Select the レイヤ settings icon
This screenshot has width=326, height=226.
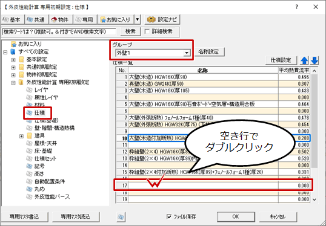click(29, 90)
